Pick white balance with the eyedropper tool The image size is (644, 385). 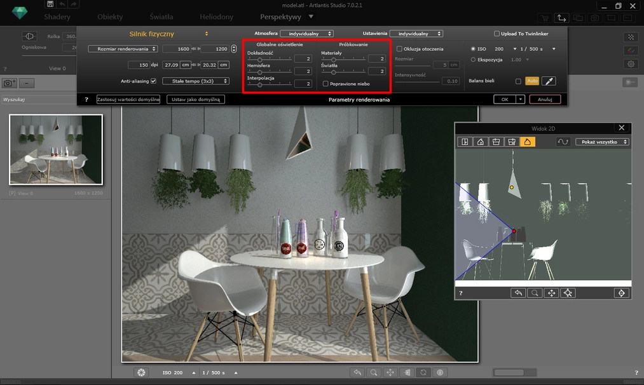[549, 81]
